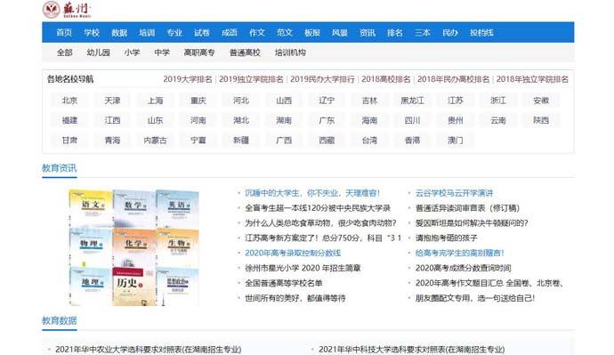Open the 作文 menu item
This screenshot has height=355, width=614.
coord(257,33)
